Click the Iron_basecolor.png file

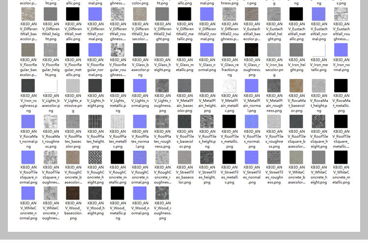click(x=274, y=50)
